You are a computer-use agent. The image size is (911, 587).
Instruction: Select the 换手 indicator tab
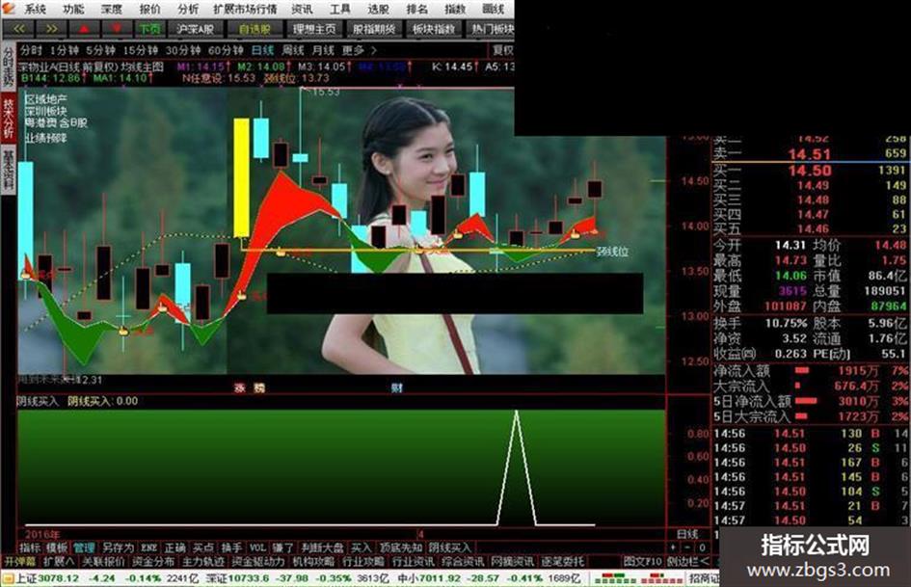231,547
